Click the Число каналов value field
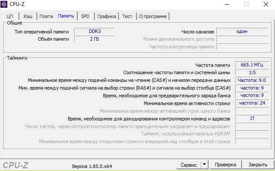This screenshot has width=275, height=171. pos(242,32)
